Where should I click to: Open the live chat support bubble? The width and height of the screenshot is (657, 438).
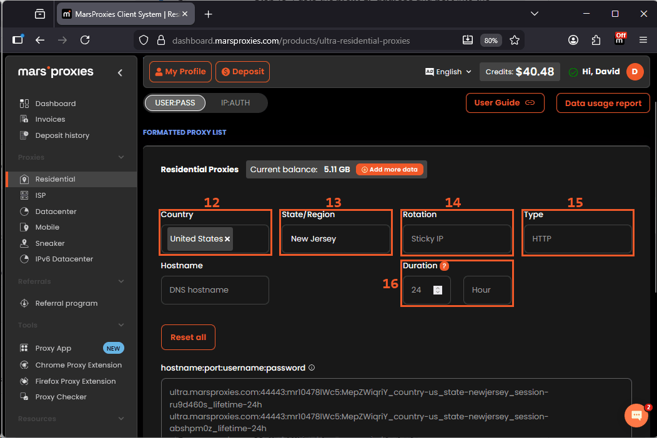point(636,416)
